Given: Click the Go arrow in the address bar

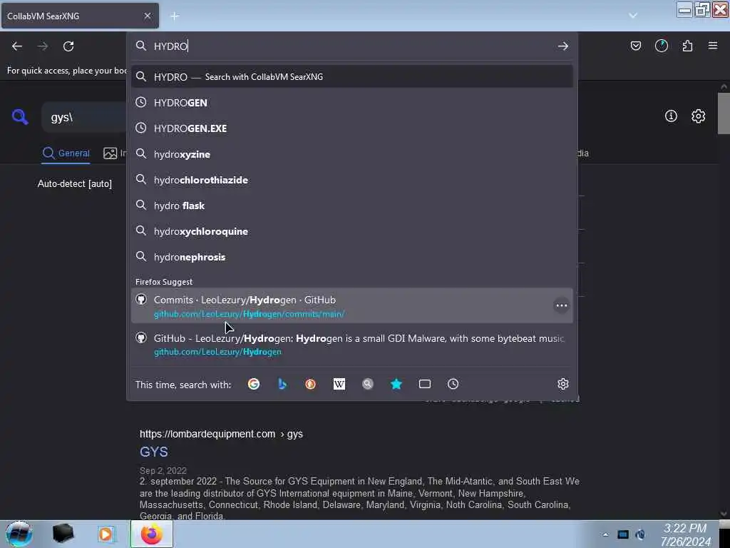Looking at the screenshot, I should 563,46.
